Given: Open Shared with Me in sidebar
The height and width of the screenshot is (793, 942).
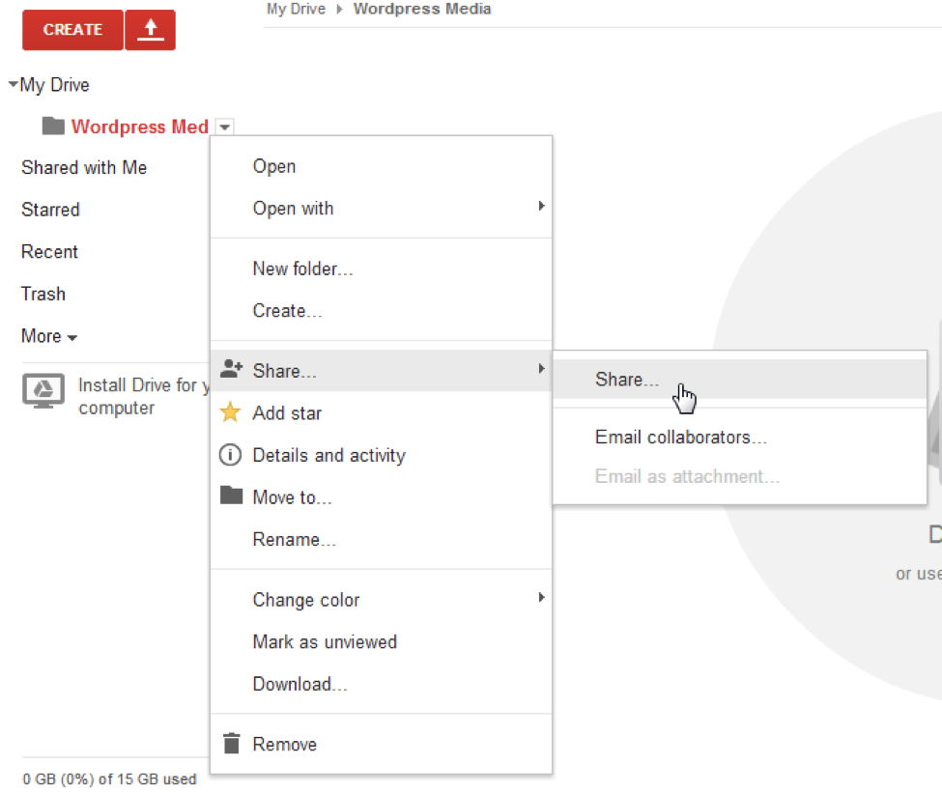Looking at the screenshot, I should pyautogui.click(x=84, y=167).
